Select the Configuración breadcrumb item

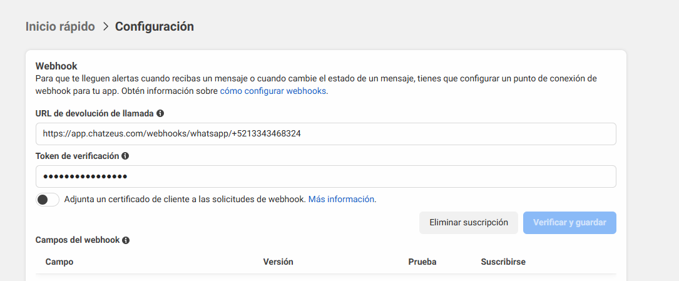[154, 26]
